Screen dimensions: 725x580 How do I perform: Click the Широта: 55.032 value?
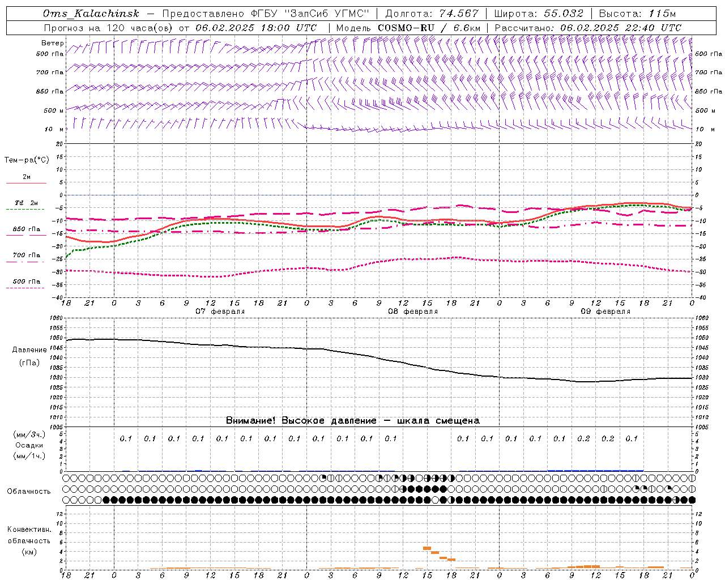tap(539, 14)
